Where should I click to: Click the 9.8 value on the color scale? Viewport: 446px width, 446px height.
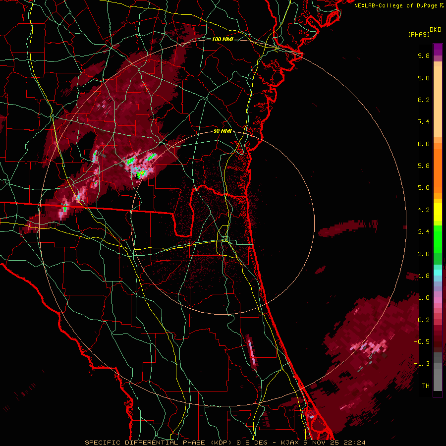[424, 56]
